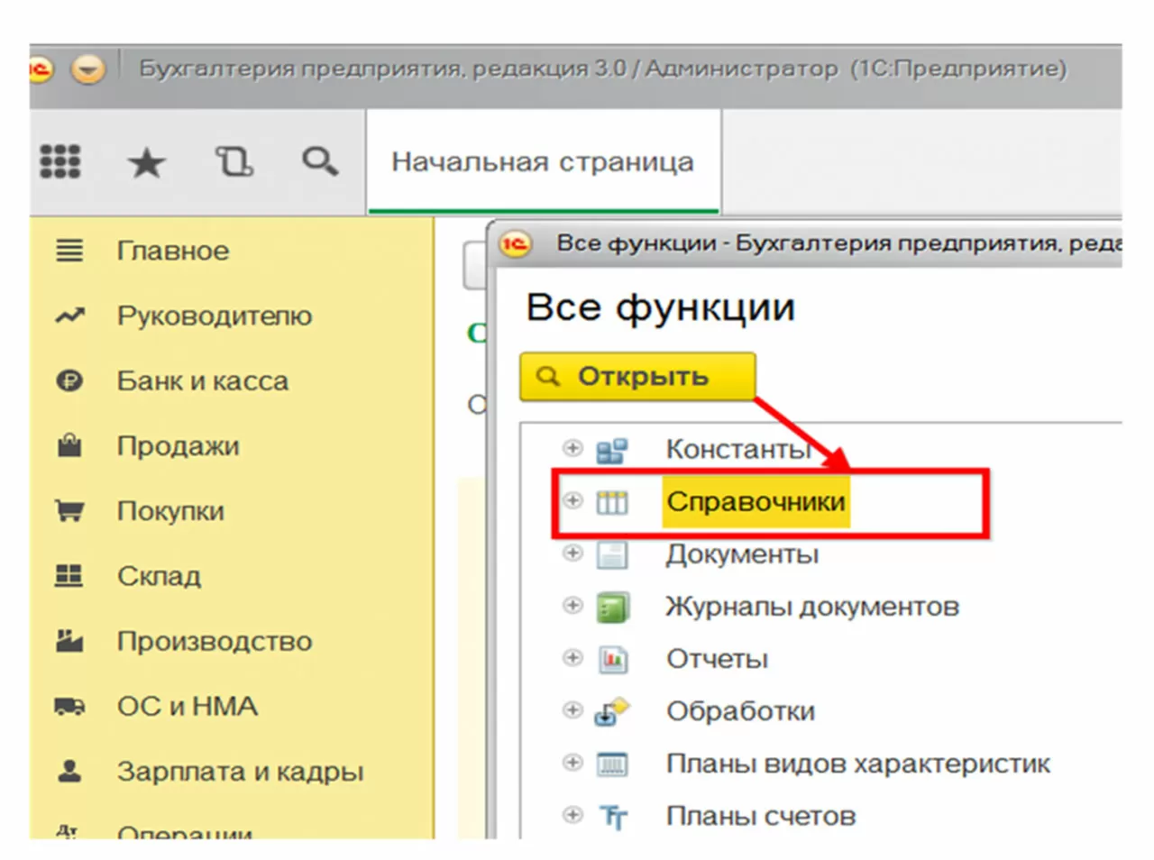Click the Планы счетов T-account icon
Image resolution: width=1154 pixels, height=860 pixels.
pyautogui.click(x=613, y=817)
